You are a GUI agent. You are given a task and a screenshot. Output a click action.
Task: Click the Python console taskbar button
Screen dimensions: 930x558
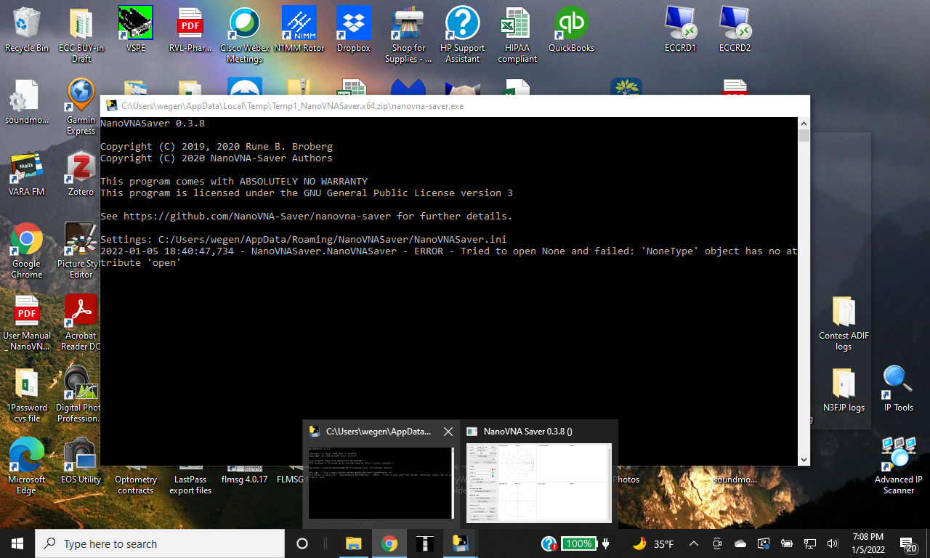point(460,543)
